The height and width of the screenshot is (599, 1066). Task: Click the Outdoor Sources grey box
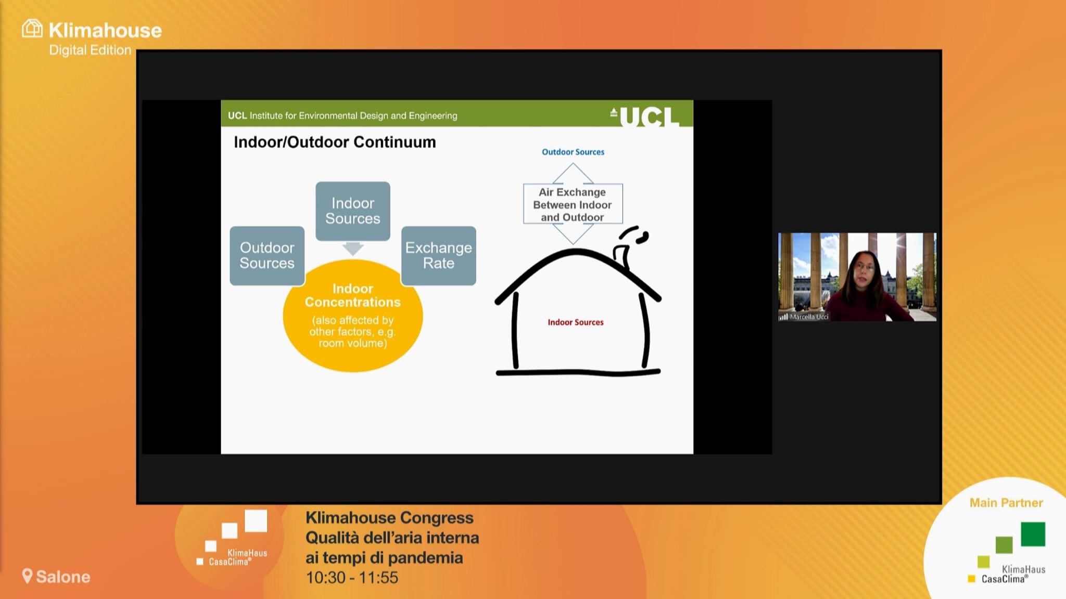point(267,255)
